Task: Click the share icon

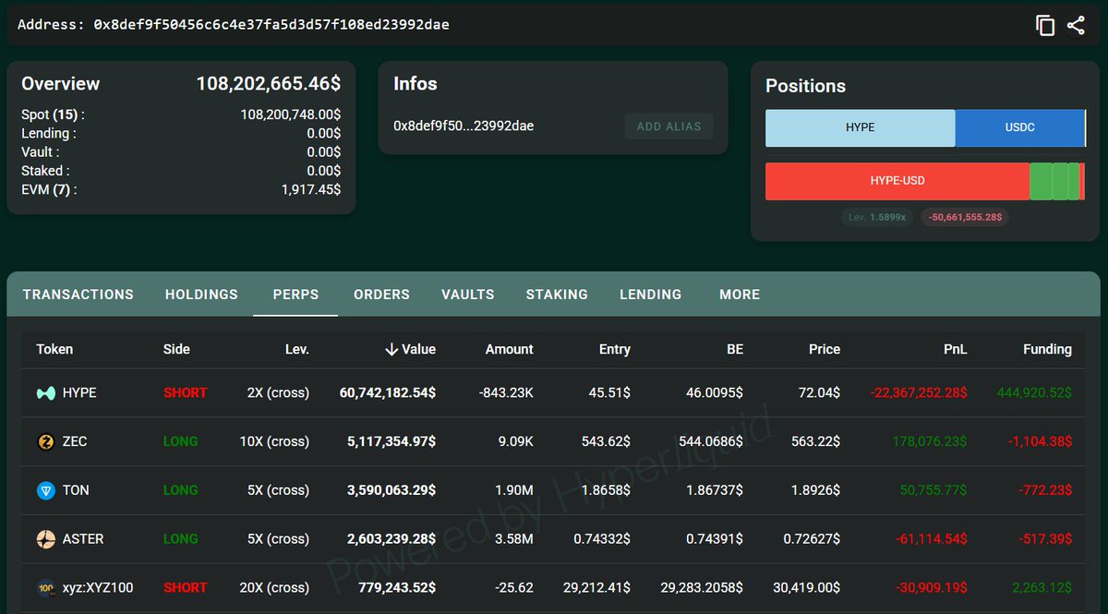Action: tap(1076, 25)
